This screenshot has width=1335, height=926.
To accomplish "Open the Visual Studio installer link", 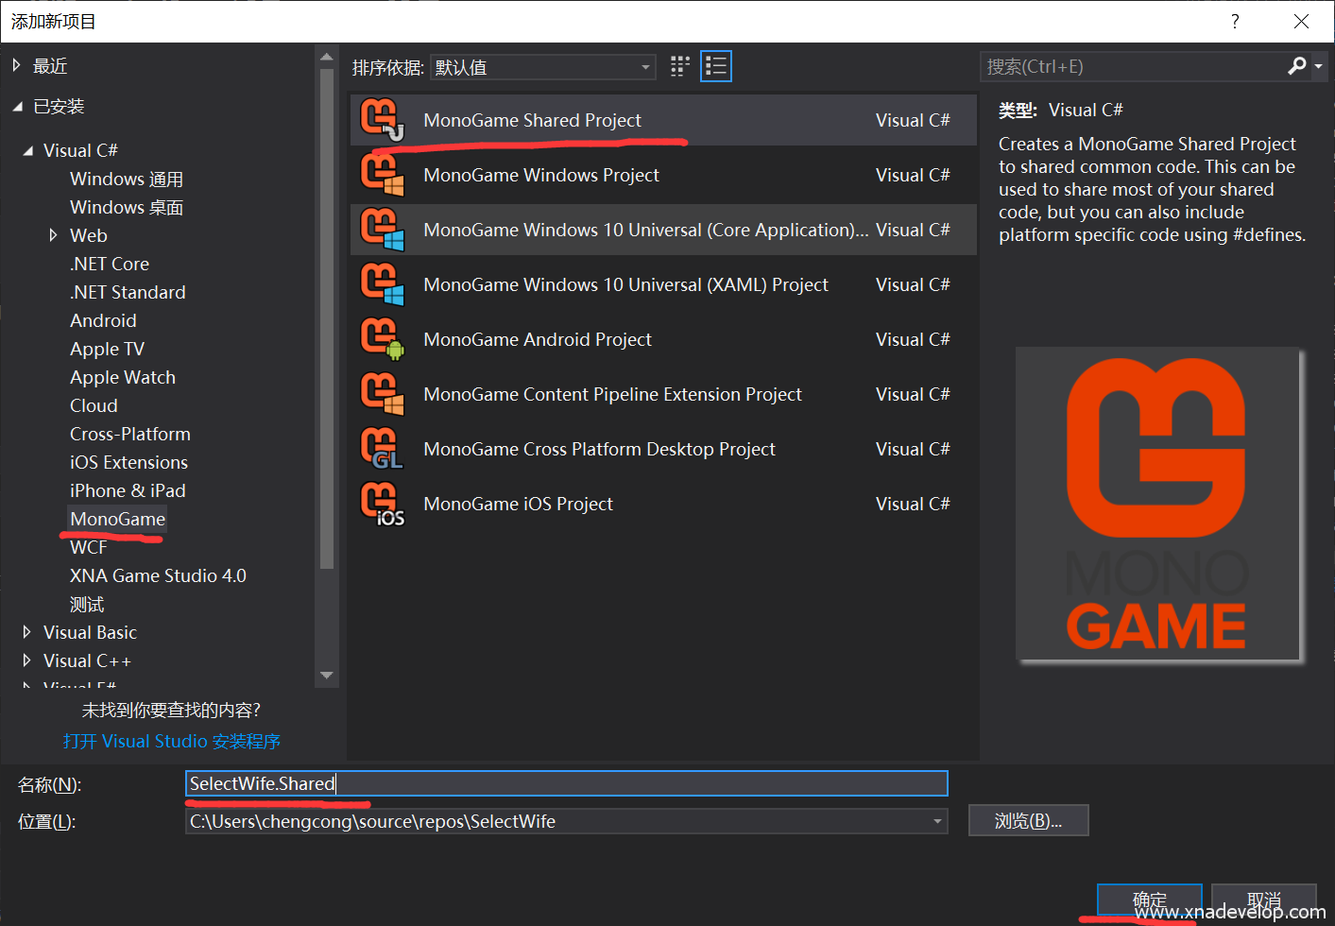I will [172, 741].
